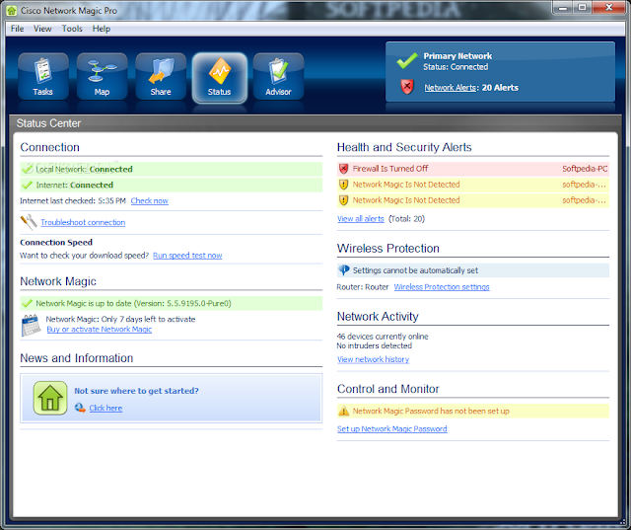Click the green checkmark Primary Network icon
Viewport: 631px width, 530px height.
point(407,60)
